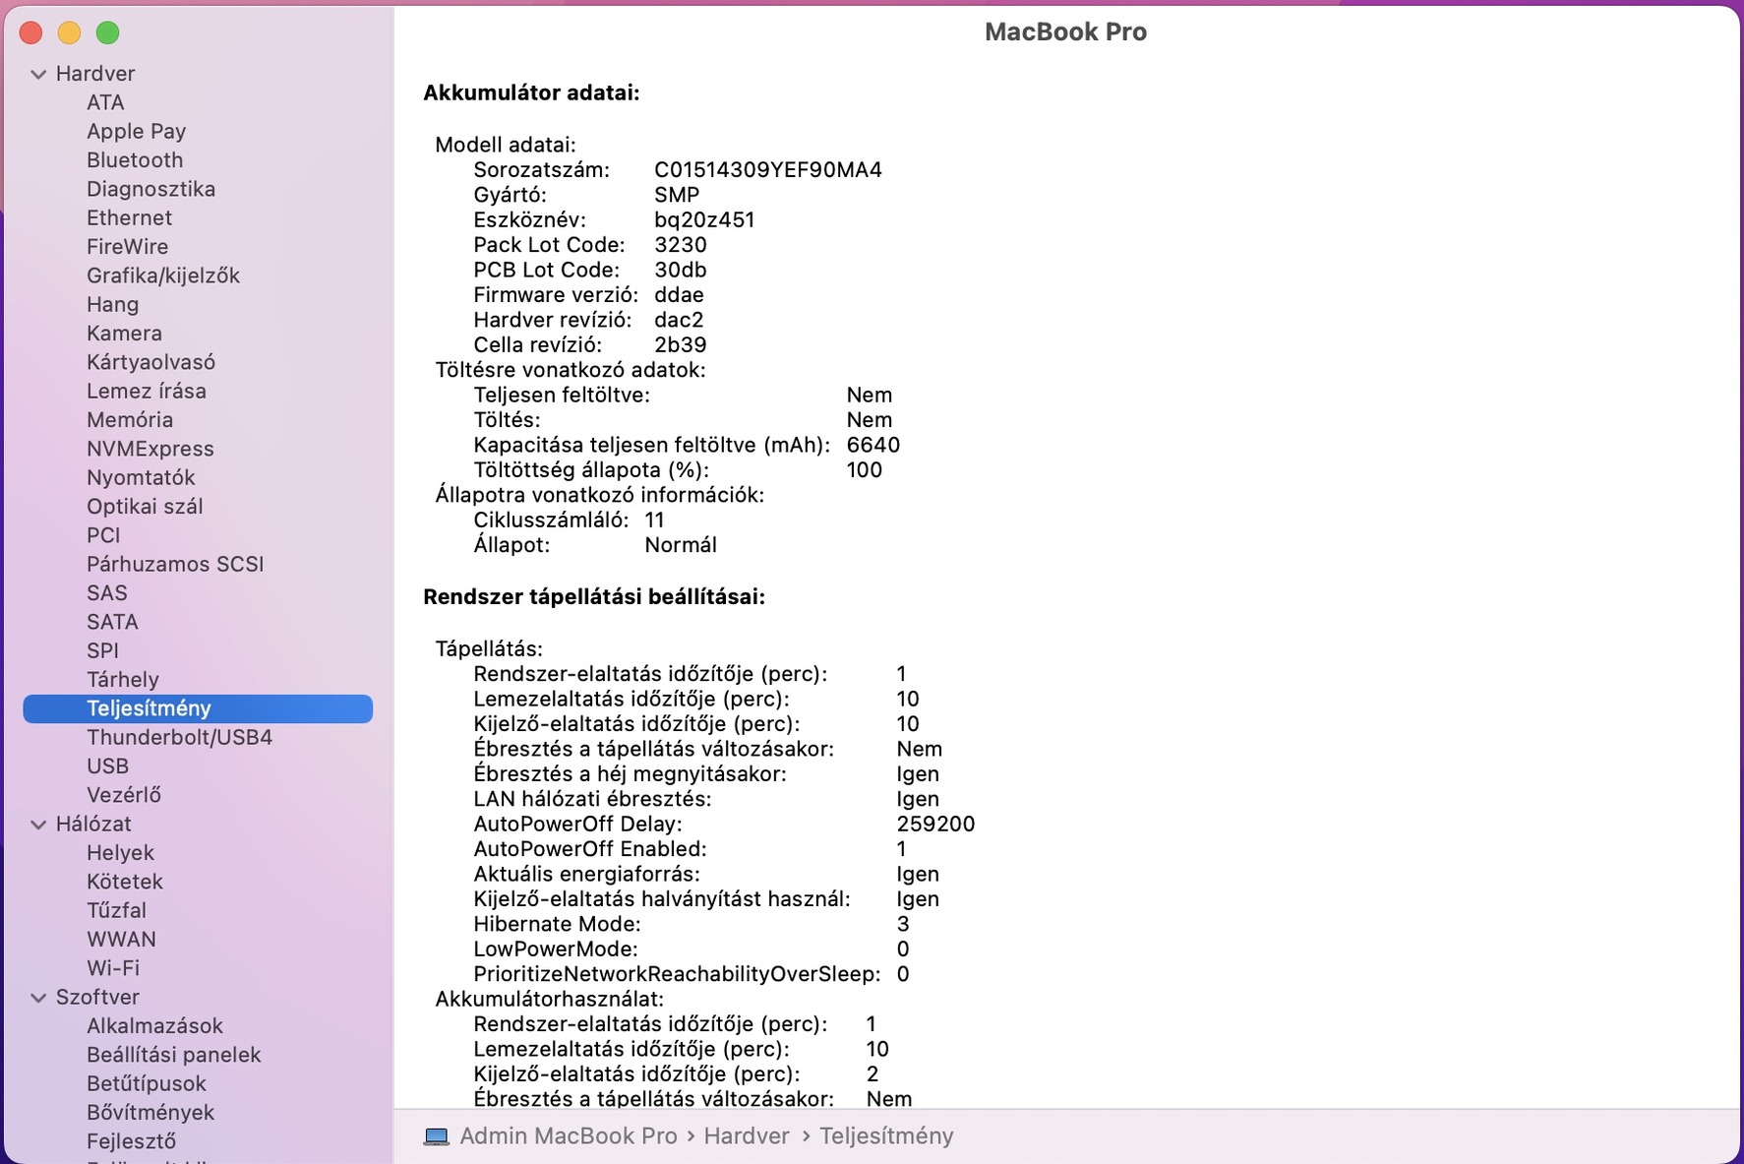Screen dimensions: 1744x1164
Task: Select Kártyaolvasó in the sidebar
Action: coord(150,362)
